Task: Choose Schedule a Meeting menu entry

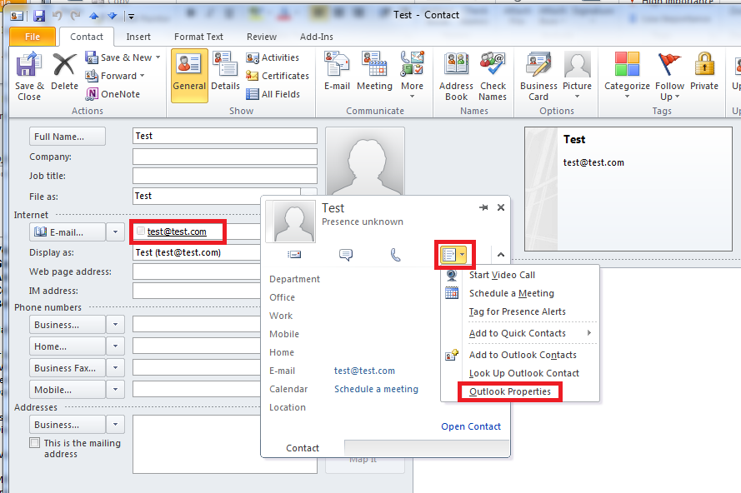Action: (x=511, y=293)
